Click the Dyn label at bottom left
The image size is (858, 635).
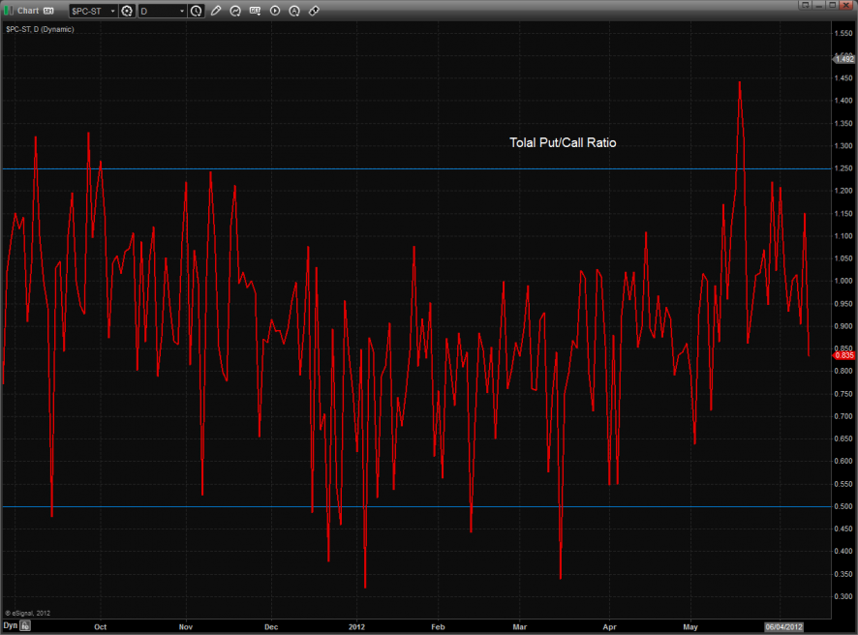click(11, 626)
